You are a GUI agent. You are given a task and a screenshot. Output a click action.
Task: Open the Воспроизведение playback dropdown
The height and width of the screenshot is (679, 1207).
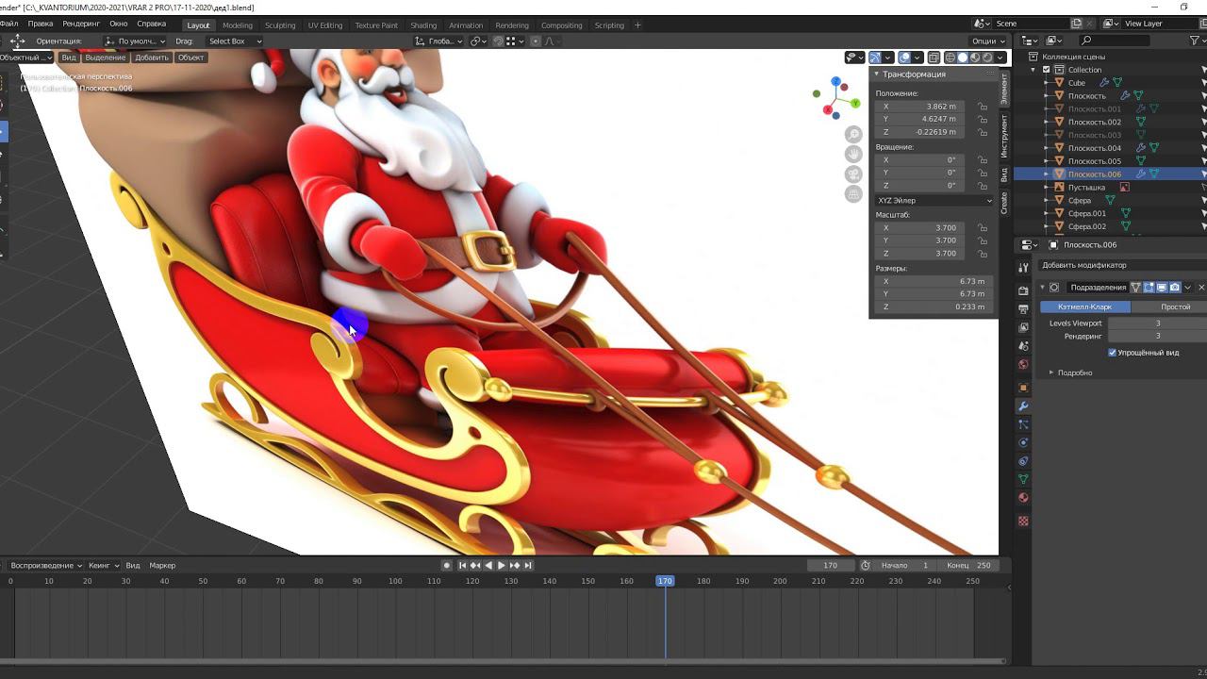[46, 565]
